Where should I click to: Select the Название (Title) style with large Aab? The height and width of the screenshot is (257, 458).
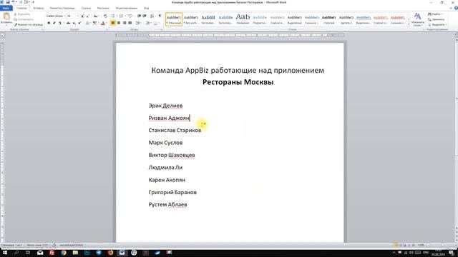tap(243, 19)
